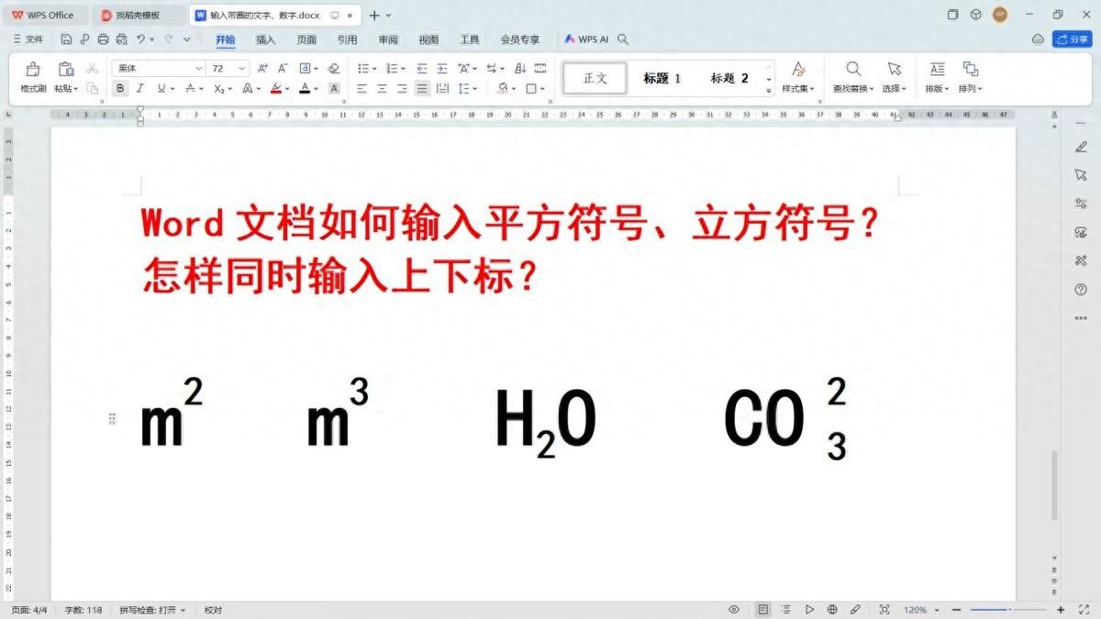
Task: Click the help question mark in right sidebar
Action: [1081, 290]
